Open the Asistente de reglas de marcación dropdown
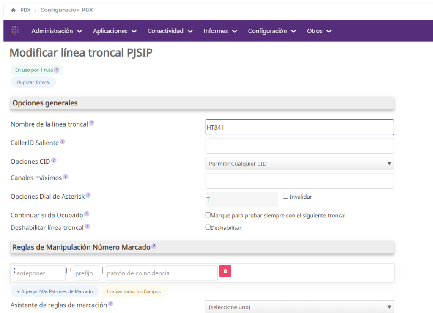The width and height of the screenshot is (433, 313). 299,307
